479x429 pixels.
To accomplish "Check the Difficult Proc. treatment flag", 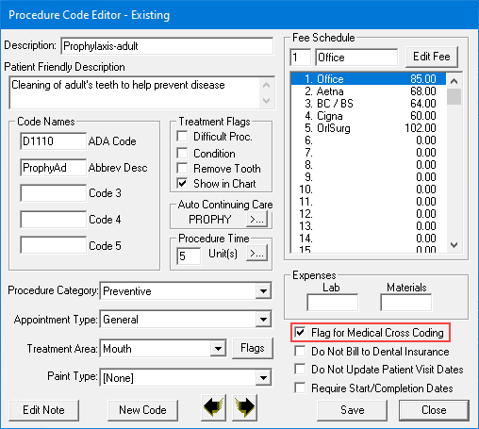I will tap(182, 137).
